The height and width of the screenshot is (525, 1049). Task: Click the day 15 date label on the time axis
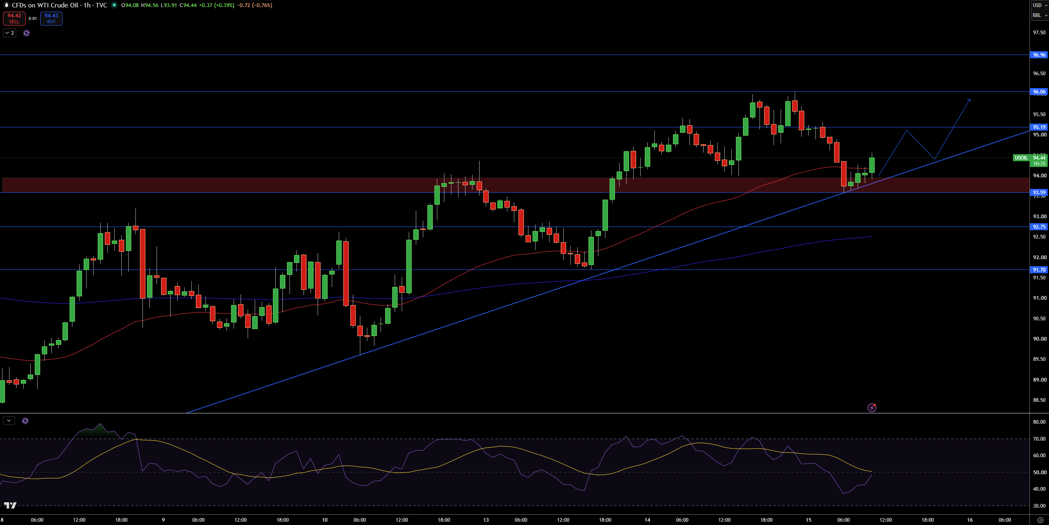point(808,520)
